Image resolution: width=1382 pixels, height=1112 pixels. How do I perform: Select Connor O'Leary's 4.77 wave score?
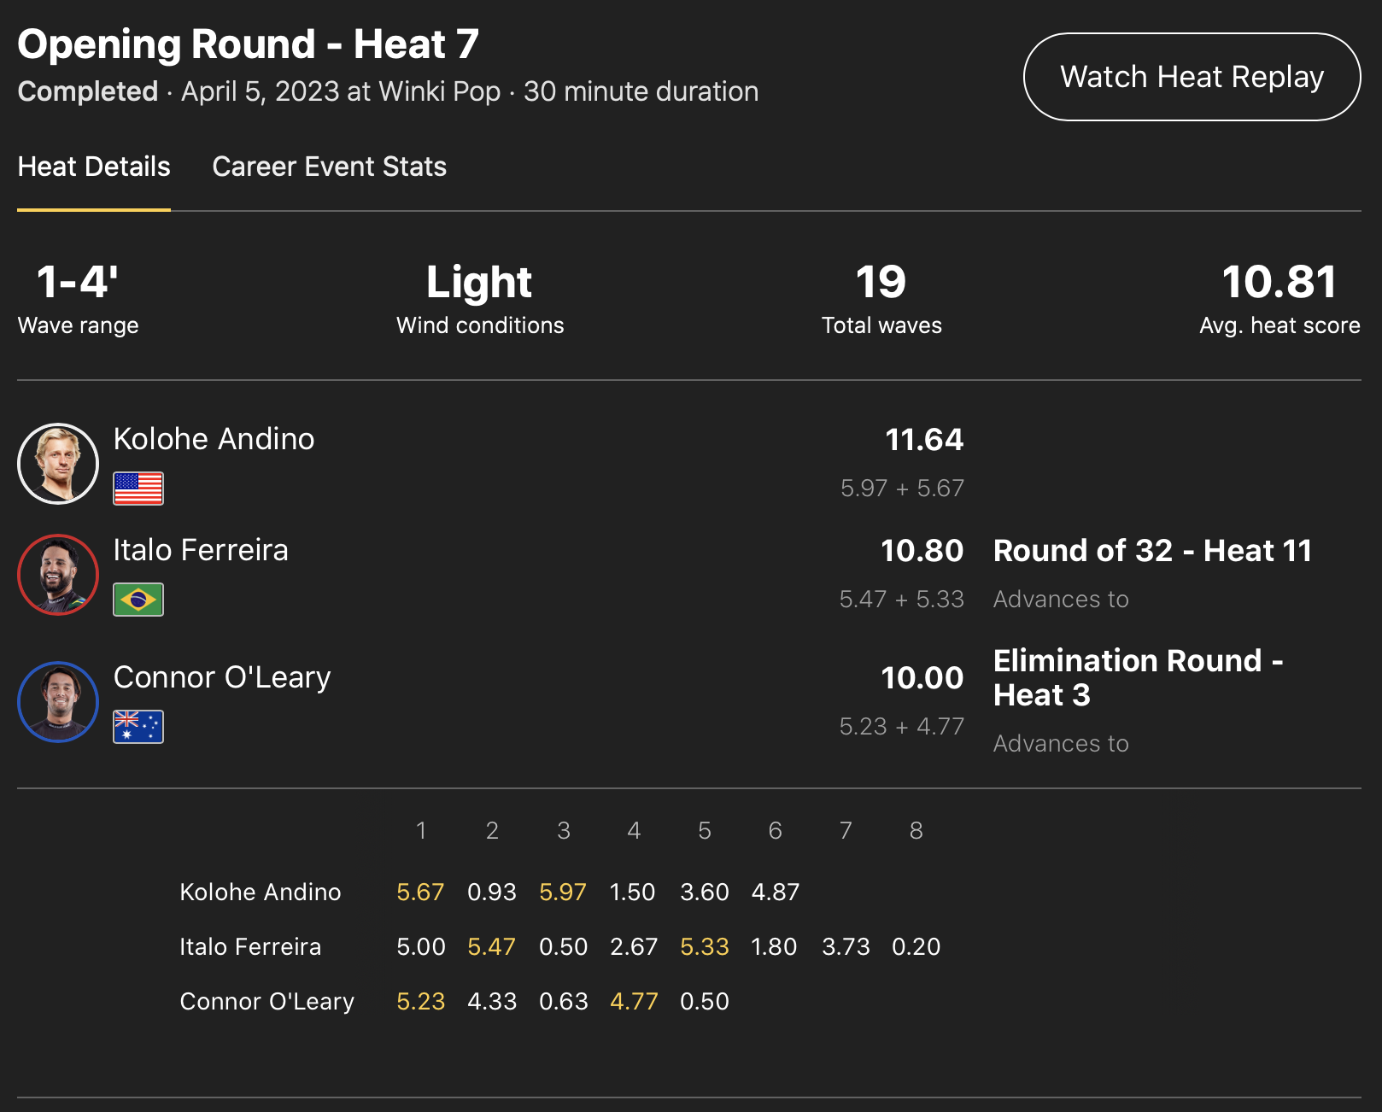(634, 1002)
